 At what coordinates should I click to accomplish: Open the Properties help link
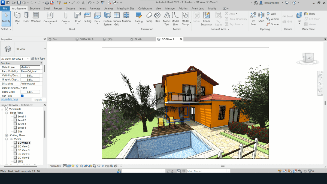point(9,99)
